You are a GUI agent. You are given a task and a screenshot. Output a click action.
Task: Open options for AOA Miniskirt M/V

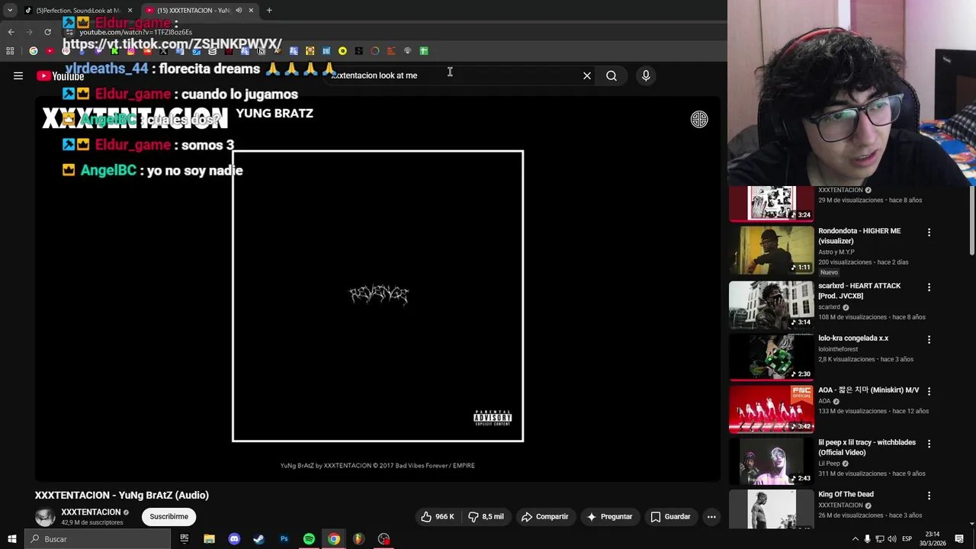pos(929,391)
